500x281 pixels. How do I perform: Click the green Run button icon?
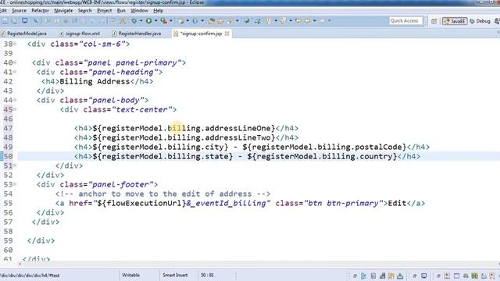coord(148,21)
